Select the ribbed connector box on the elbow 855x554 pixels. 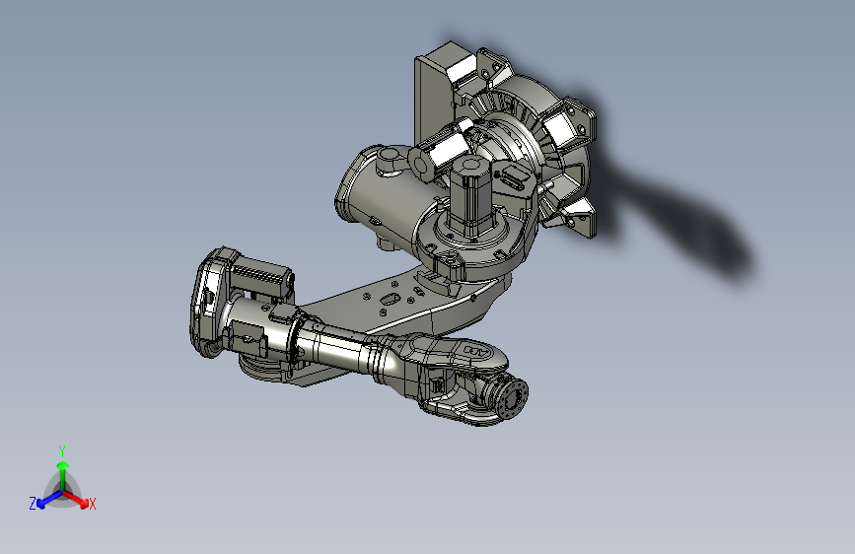pyautogui.click(x=259, y=275)
